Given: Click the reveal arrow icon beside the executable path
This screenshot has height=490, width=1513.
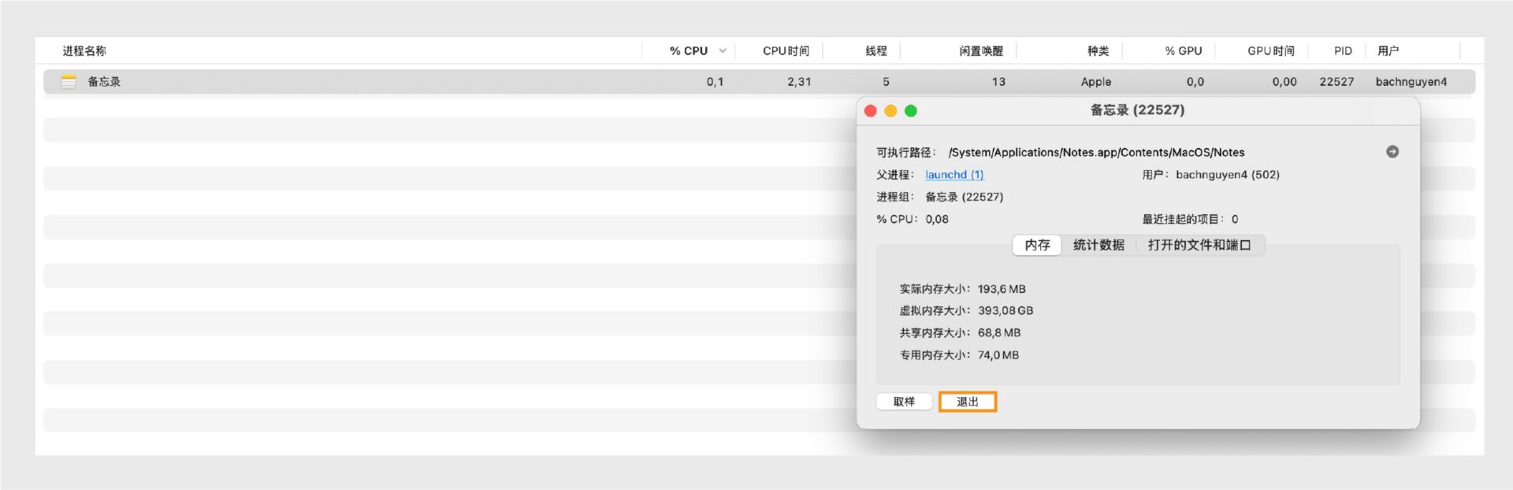Looking at the screenshot, I should [x=1392, y=152].
